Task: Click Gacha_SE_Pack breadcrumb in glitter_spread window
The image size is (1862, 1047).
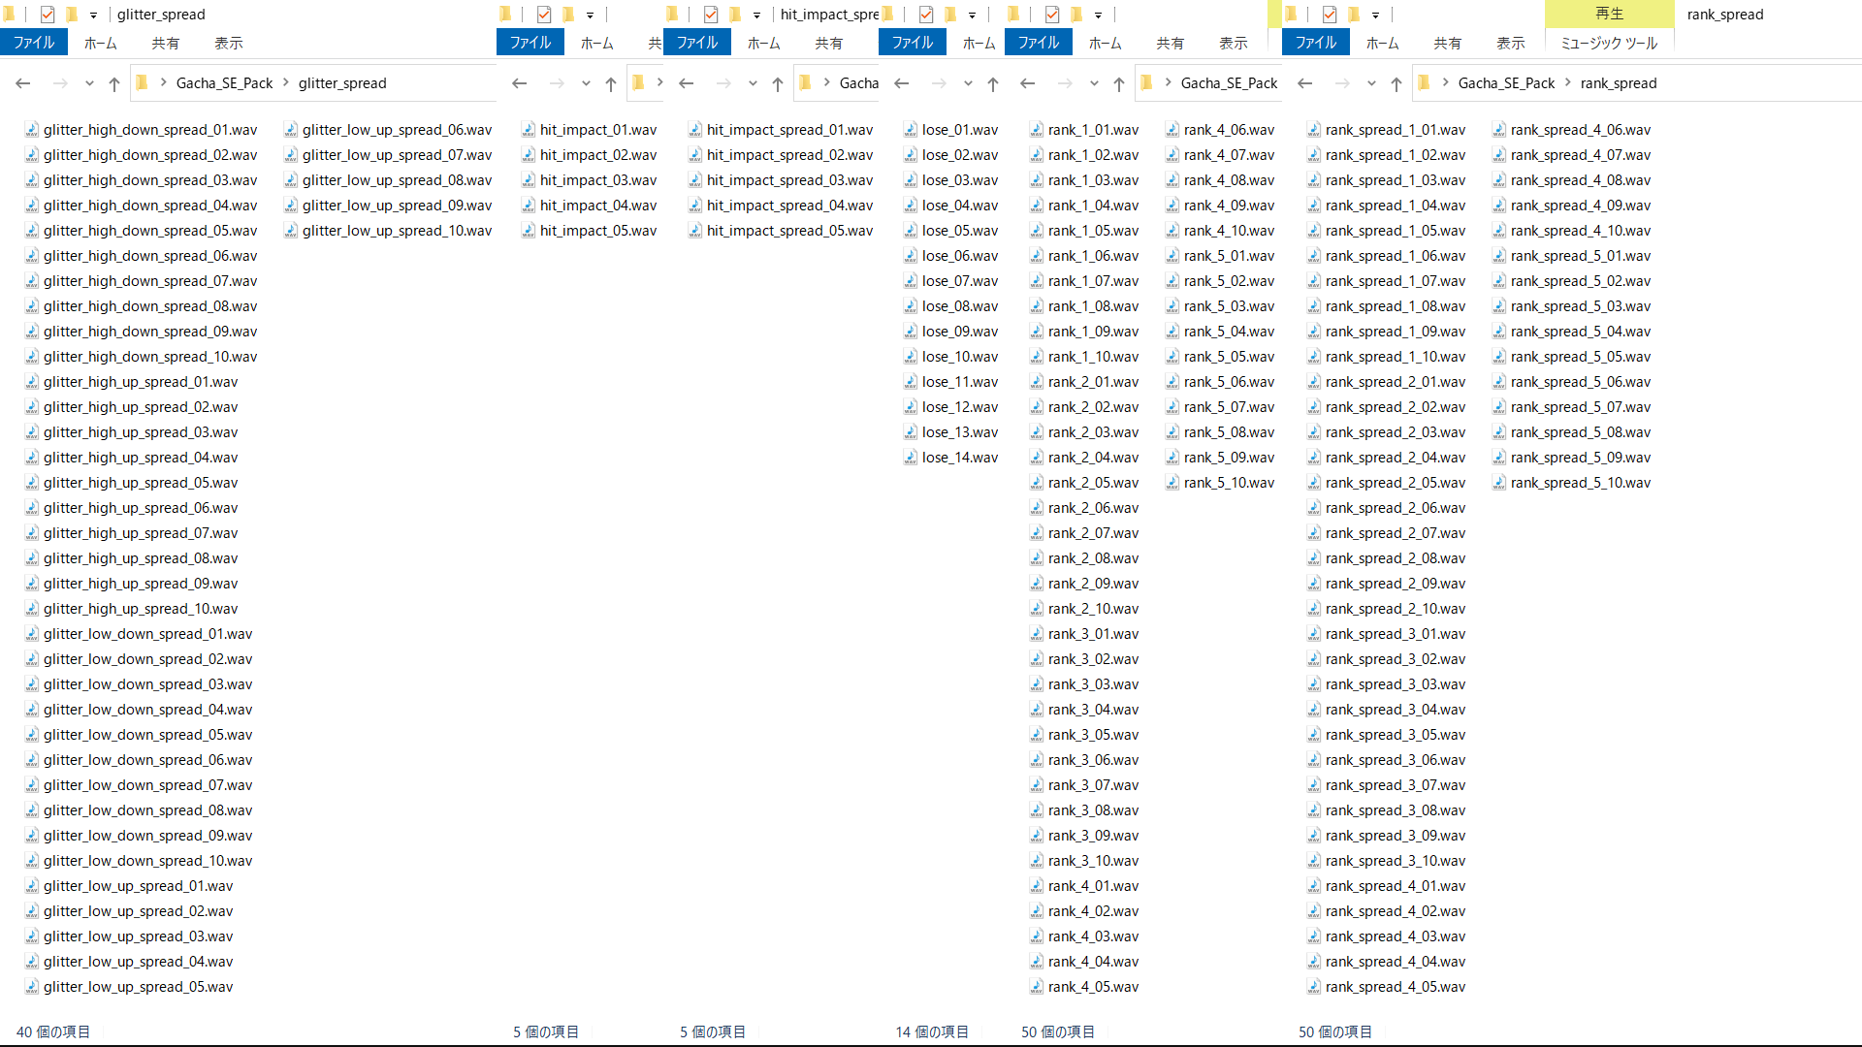Action: tap(224, 83)
